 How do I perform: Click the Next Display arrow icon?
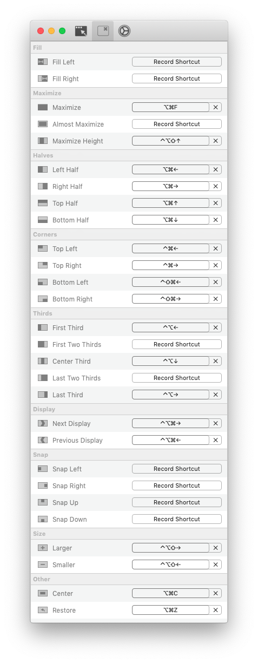tap(43, 423)
